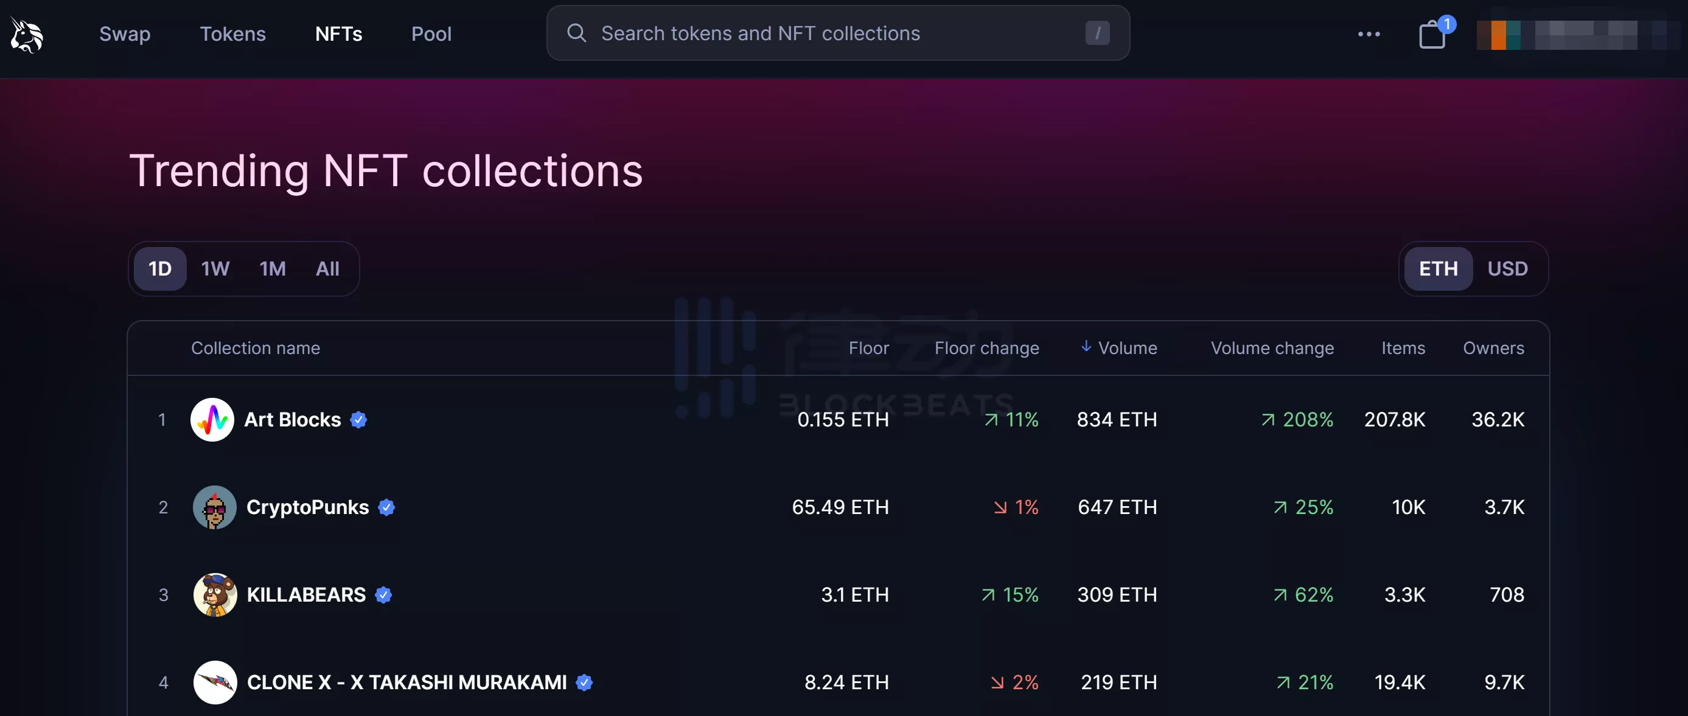This screenshot has height=716, width=1688.
Task: Click Art Blocks verified badge
Action: tap(358, 420)
